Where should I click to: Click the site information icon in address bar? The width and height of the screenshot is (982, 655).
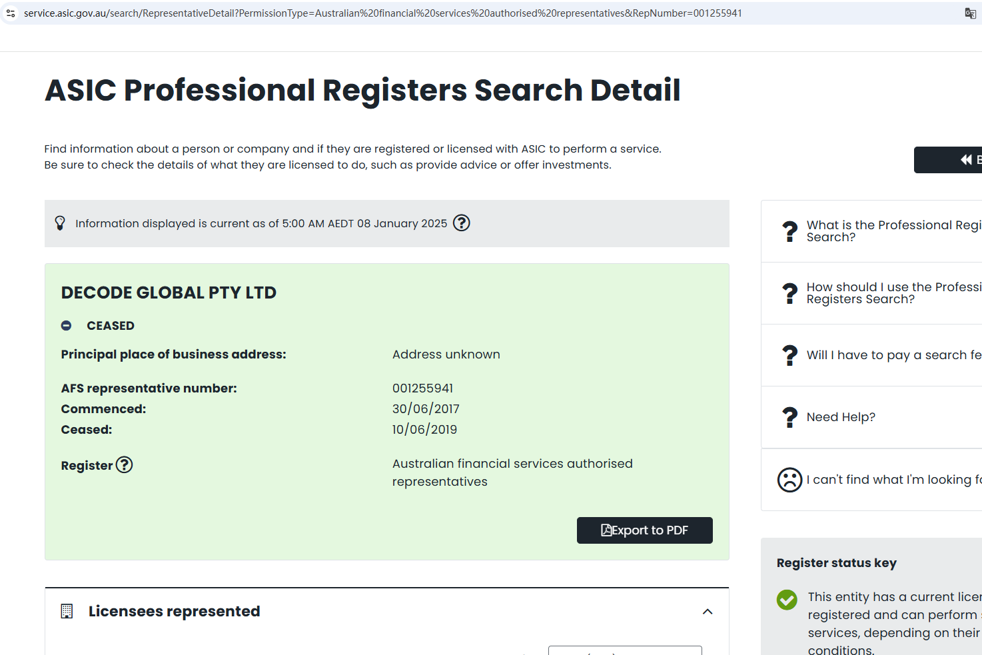click(x=11, y=13)
